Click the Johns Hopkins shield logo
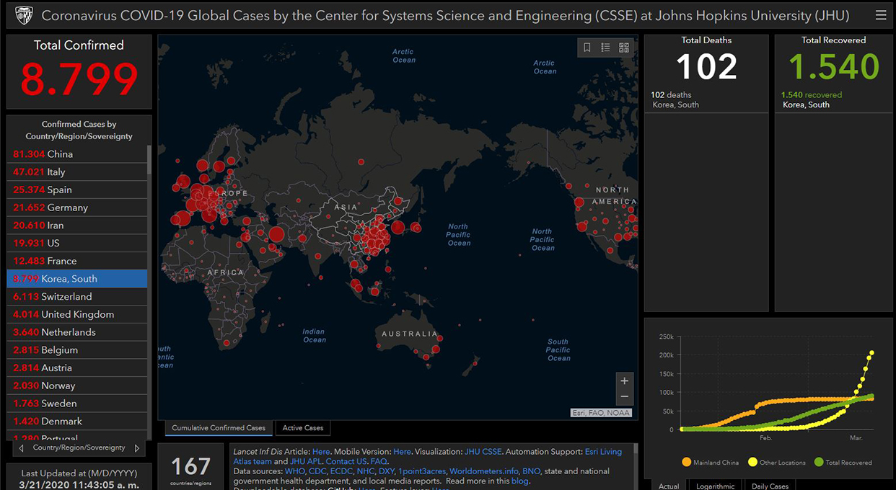The height and width of the screenshot is (490, 896). (x=23, y=15)
